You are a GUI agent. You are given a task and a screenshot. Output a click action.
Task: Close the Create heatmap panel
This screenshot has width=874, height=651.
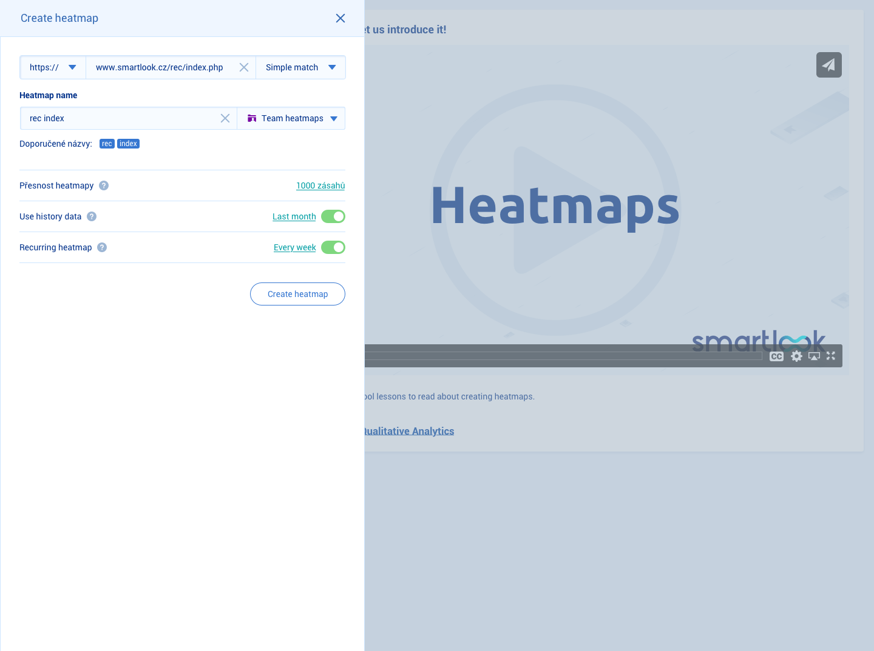pos(340,18)
